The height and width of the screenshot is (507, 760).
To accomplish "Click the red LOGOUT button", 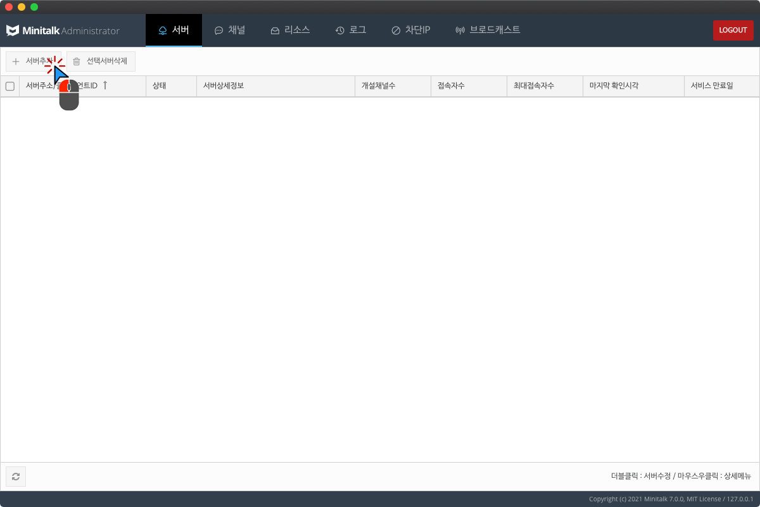I will click(x=733, y=30).
